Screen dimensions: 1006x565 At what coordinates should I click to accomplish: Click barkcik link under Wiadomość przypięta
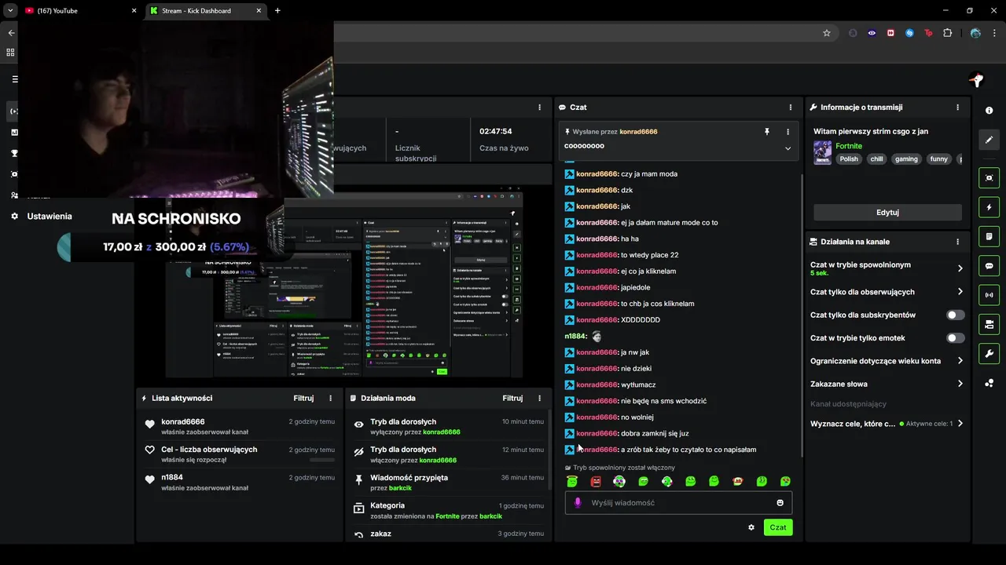[x=401, y=488]
